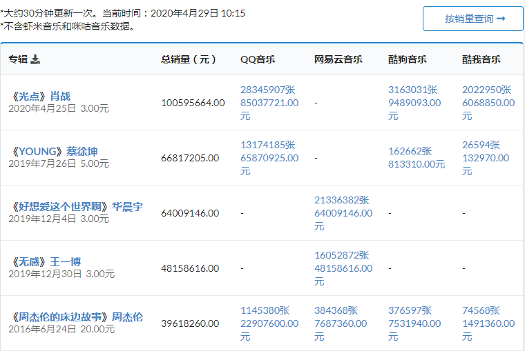Open album link 《无感》王一博
525x351 pixels.
(x=45, y=262)
